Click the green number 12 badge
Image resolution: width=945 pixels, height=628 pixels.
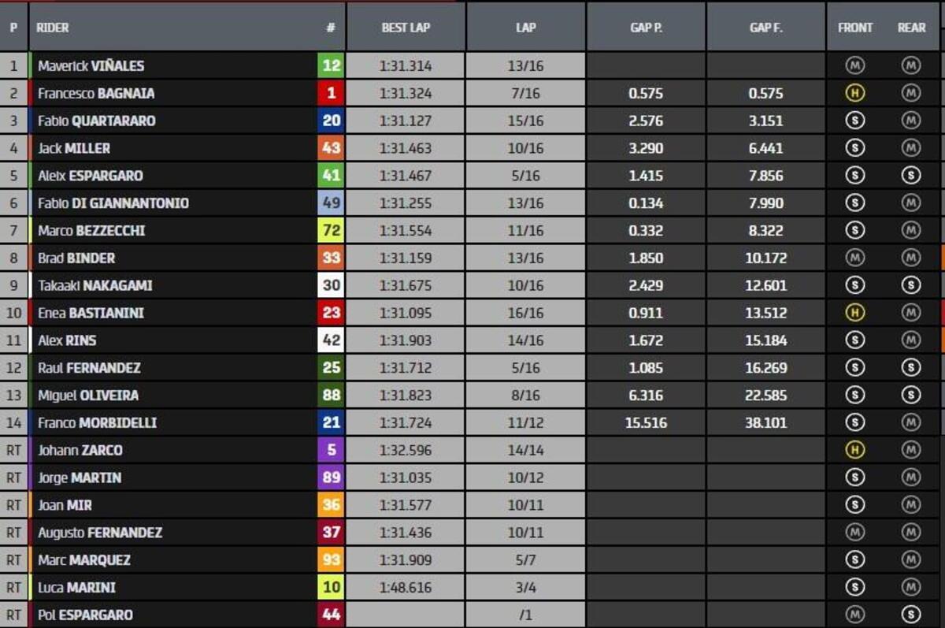[331, 66]
